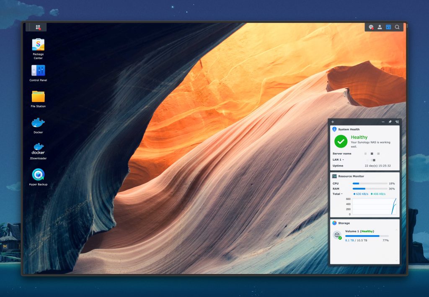The image size is (429, 297).
Task: Click the RAM usage bar
Action: click(x=370, y=189)
